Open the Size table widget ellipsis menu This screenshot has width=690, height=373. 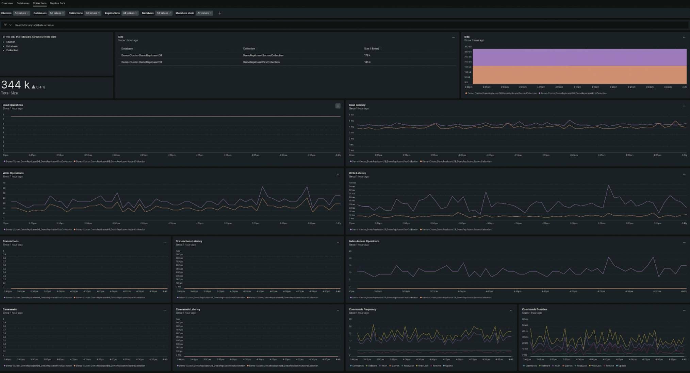click(453, 38)
